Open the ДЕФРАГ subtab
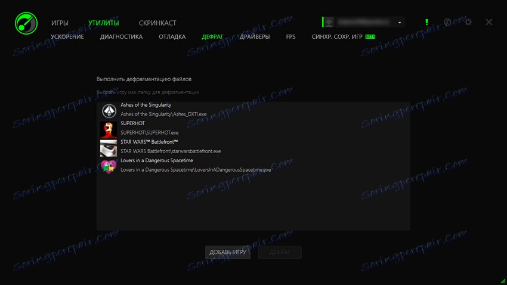The height and width of the screenshot is (285, 507). tap(212, 37)
